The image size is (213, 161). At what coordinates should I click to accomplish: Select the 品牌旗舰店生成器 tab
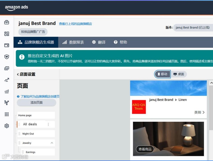(x=36, y=42)
